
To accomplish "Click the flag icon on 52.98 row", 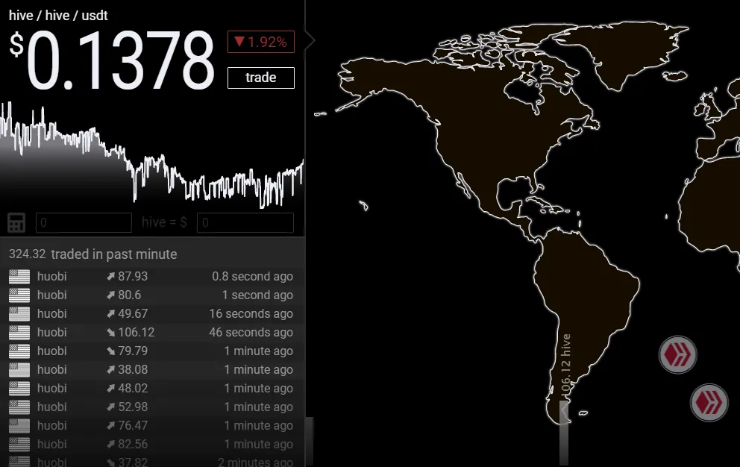I will 19,407.
